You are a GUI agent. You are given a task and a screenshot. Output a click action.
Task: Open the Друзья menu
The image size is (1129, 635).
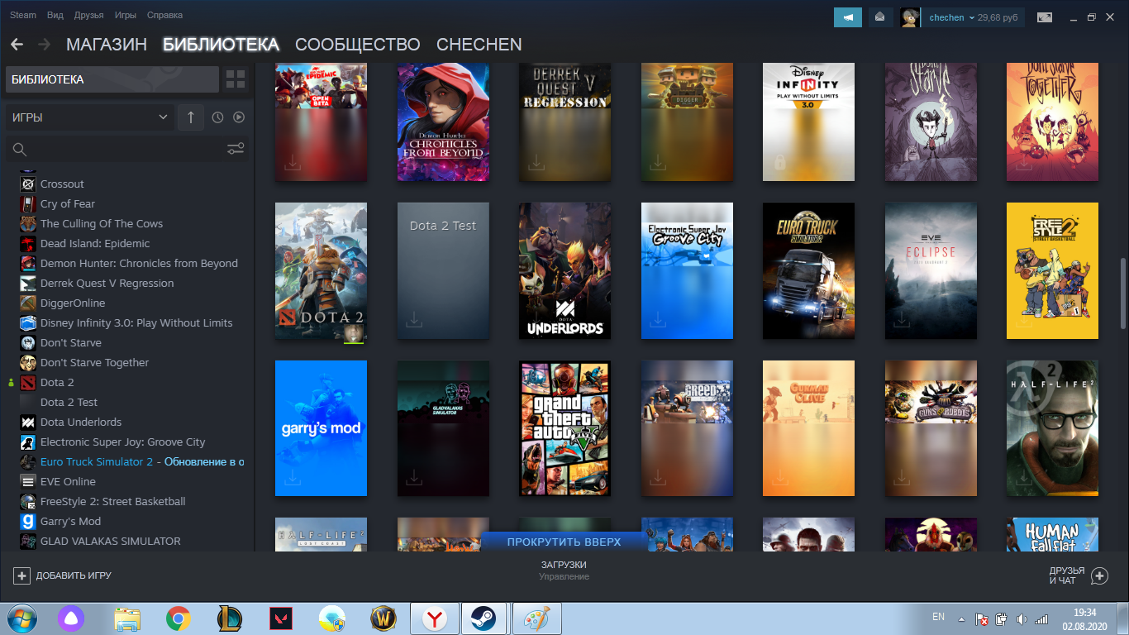point(89,16)
